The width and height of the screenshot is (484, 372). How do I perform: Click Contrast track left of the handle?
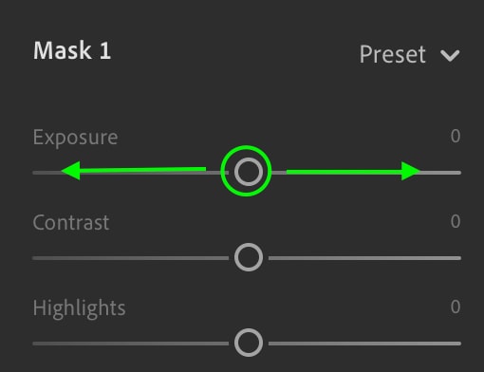click(x=130, y=258)
